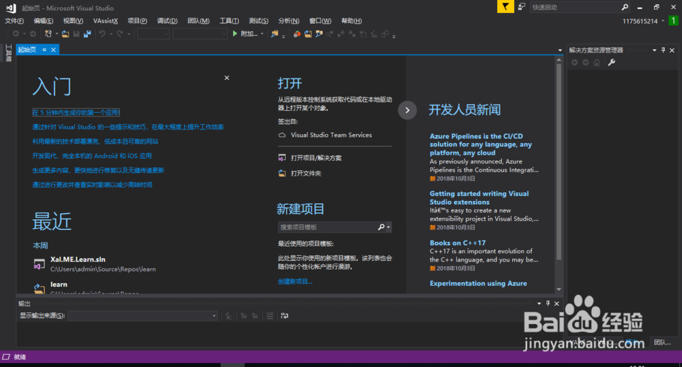Open the 编辑(E) menu
This screenshot has height=367, width=682.
click(44, 21)
